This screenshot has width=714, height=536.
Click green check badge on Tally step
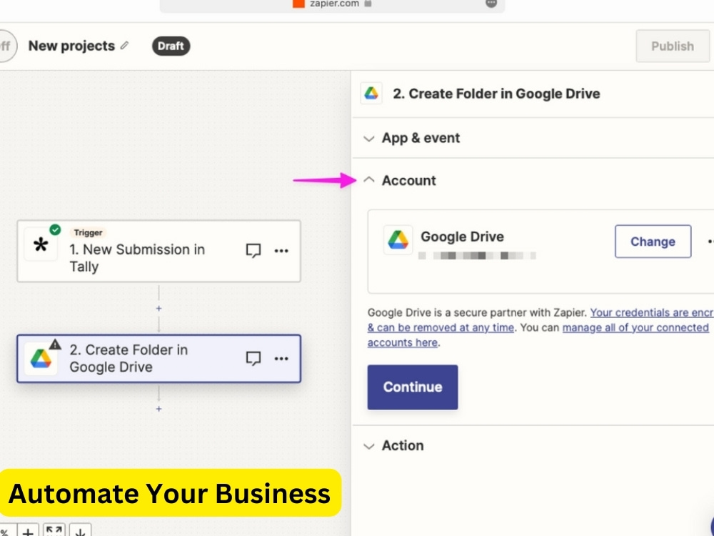pyautogui.click(x=55, y=229)
